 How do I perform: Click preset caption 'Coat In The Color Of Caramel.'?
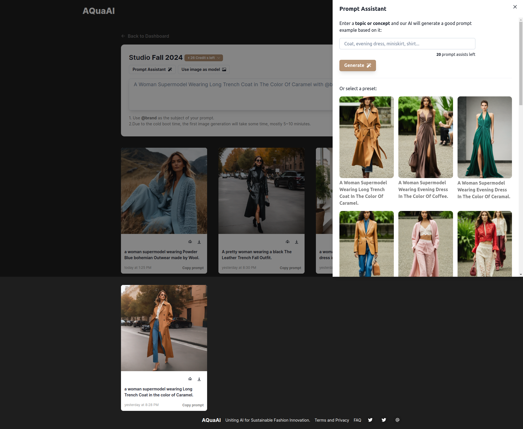coord(361,200)
